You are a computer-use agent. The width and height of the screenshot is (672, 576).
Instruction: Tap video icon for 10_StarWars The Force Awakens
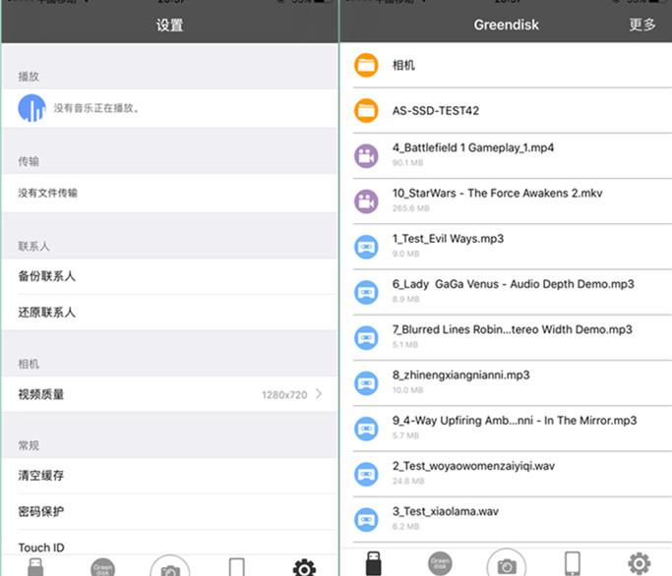point(366,202)
